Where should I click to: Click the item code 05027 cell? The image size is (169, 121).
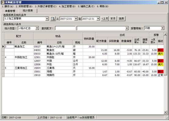[40, 46]
